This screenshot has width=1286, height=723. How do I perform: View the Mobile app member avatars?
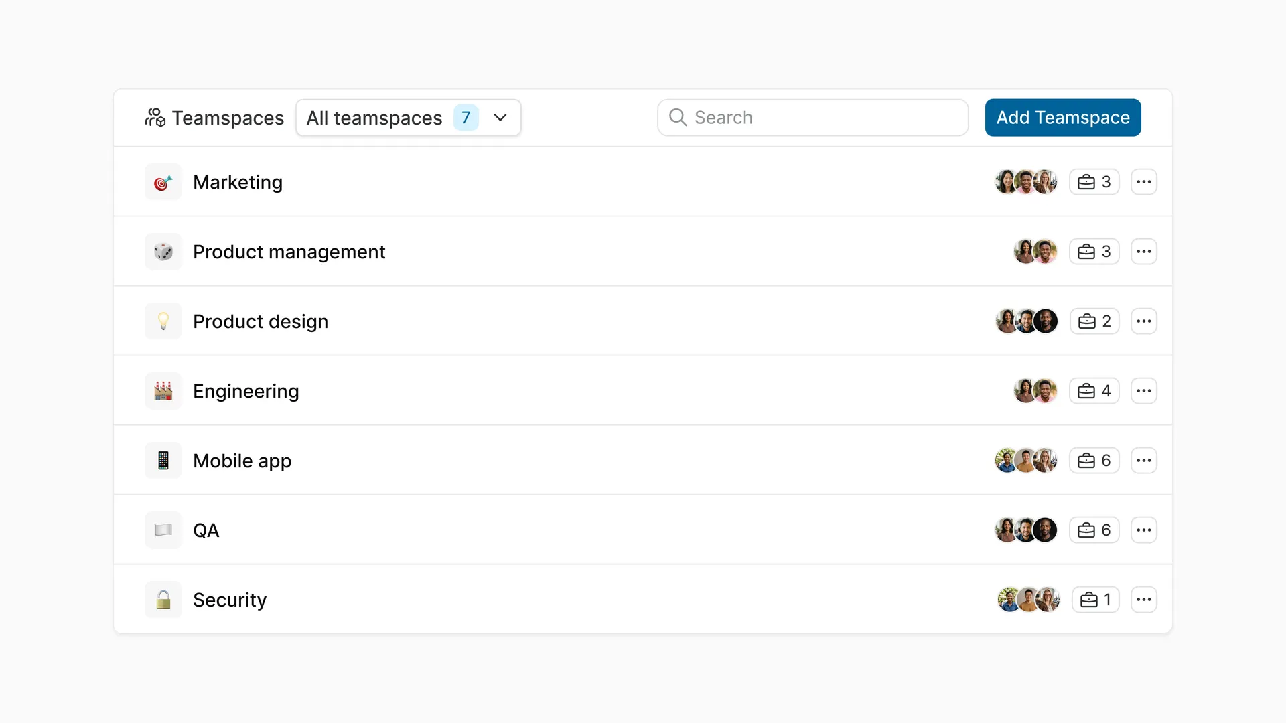pyautogui.click(x=1026, y=461)
